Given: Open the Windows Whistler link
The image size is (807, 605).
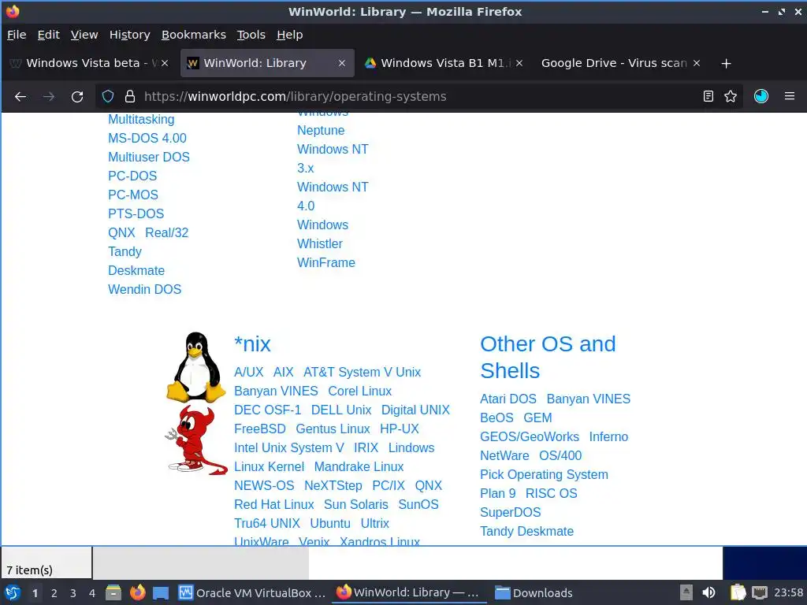Looking at the screenshot, I should coord(322,234).
